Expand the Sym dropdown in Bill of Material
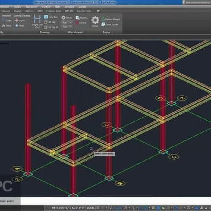The height and width of the screenshot is (211, 211). pyautogui.click(x=67, y=22)
